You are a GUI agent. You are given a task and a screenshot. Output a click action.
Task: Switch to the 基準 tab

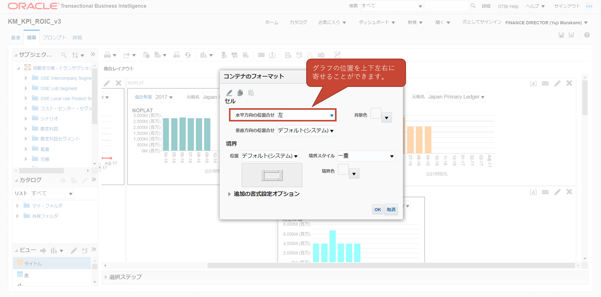click(x=16, y=38)
